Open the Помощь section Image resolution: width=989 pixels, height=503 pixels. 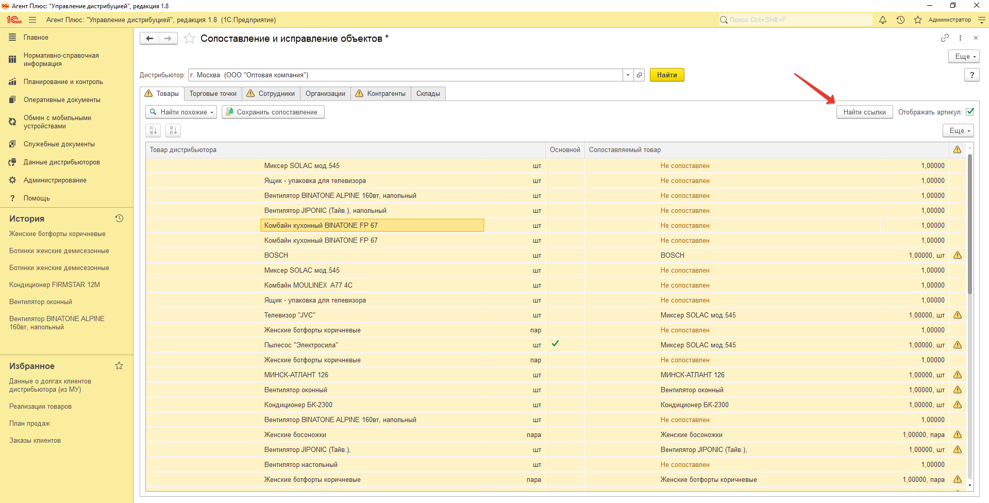point(37,198)
